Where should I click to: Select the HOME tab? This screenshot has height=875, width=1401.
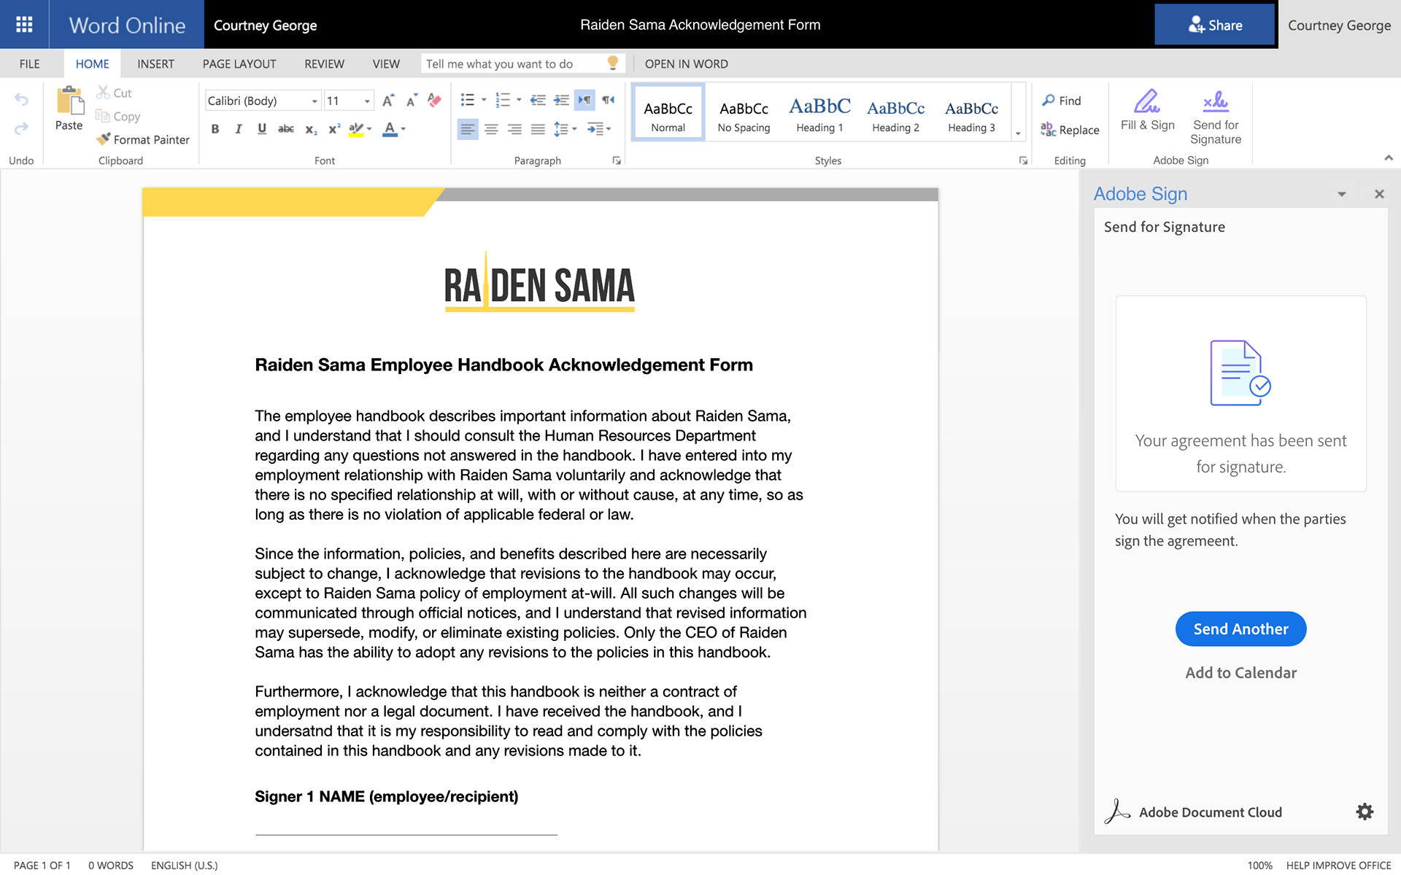(92, 63)
